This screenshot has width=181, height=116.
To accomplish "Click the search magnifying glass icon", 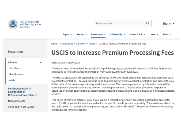I will [x=148, y=24].
